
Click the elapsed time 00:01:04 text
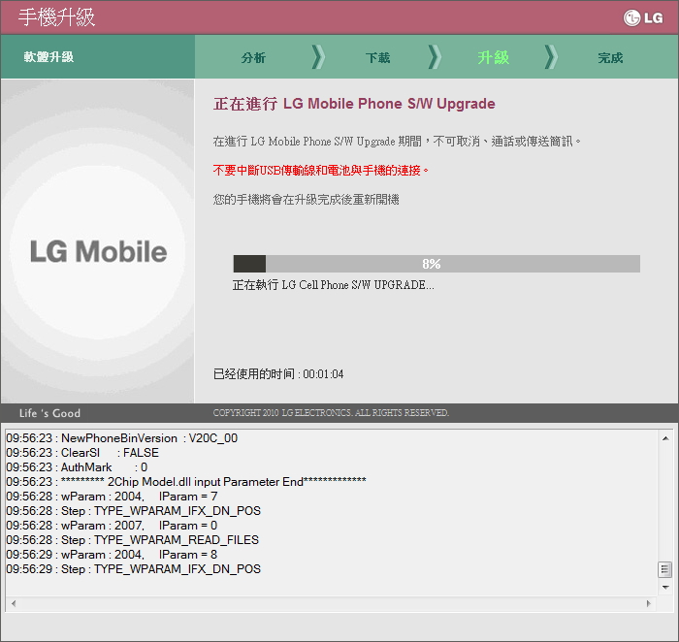pyautogui.click(x=278, y=374)
